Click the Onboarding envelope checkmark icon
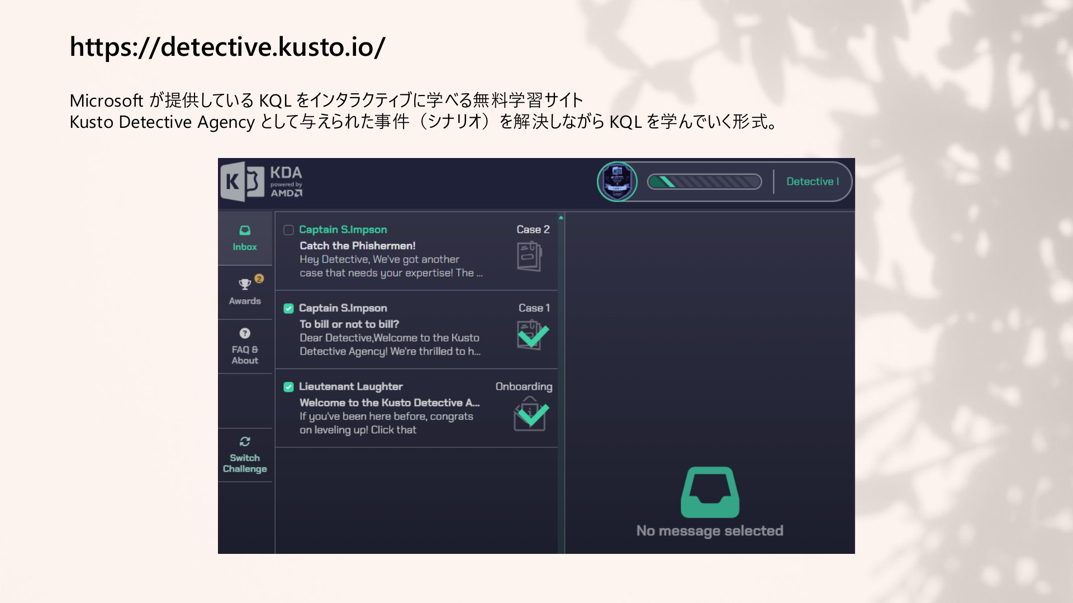 [531, 414]
